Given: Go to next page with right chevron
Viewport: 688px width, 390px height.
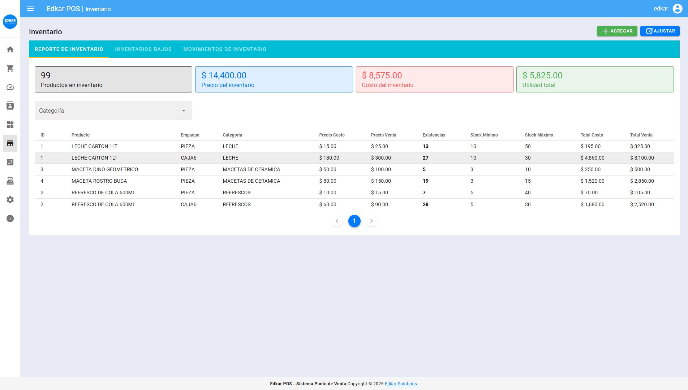Looking at the screenshot, I should (x=371, y=221).
